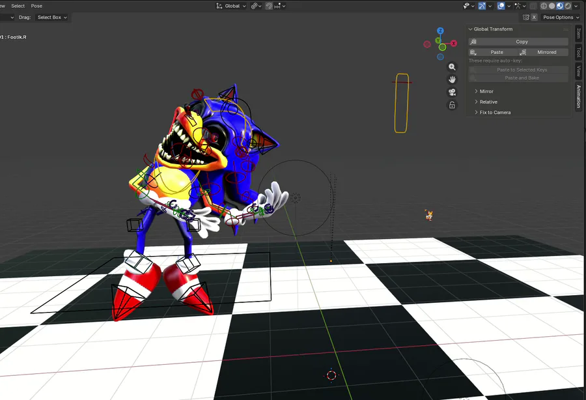Click the zoom magnifier viewport button

coord(452,67)
